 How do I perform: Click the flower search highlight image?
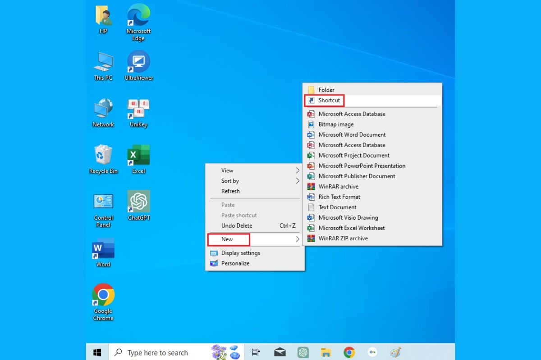pyautogui.click(x=225, y=352)
